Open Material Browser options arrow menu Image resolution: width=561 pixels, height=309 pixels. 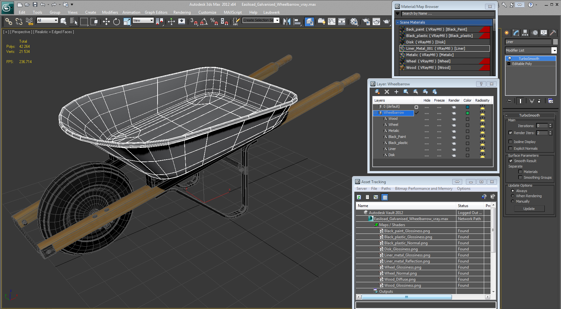click(397, 13)
